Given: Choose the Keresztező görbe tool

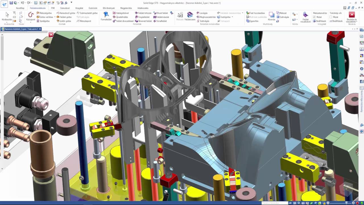Looking at the screenshot, I should (66, 13).
